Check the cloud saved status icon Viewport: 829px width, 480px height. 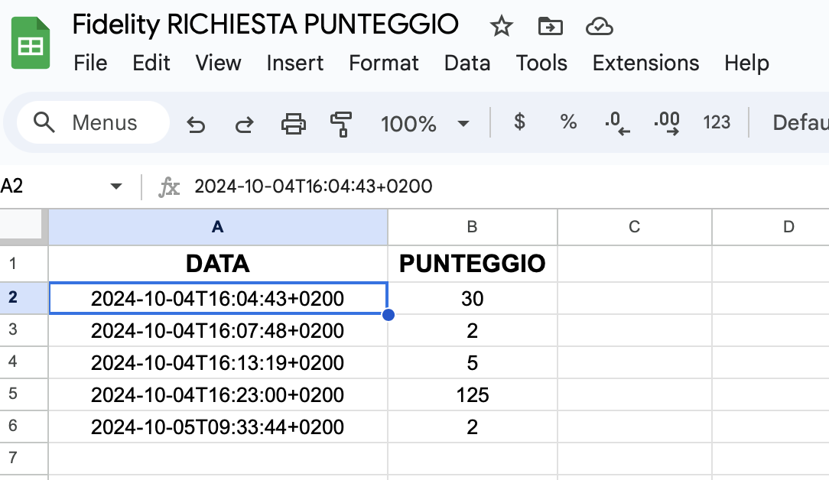click(x=600, y=26)
